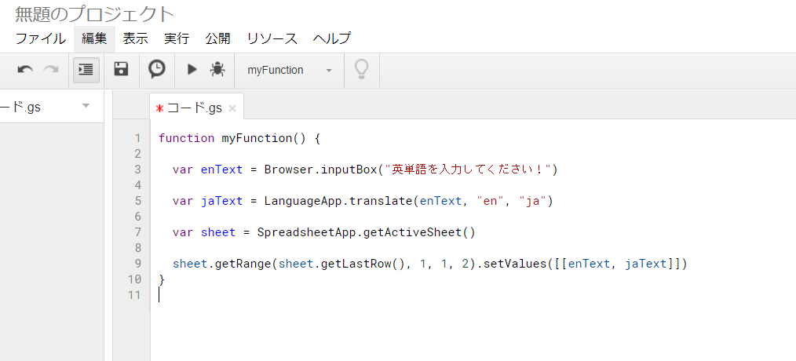Close the コード.gs editor tab
This screenshot has width=796, height=361.
(232, 108)
